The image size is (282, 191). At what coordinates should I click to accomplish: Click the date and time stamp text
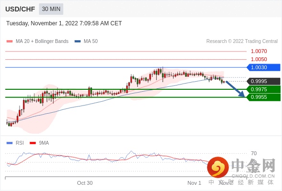click(x=64, y=23)
